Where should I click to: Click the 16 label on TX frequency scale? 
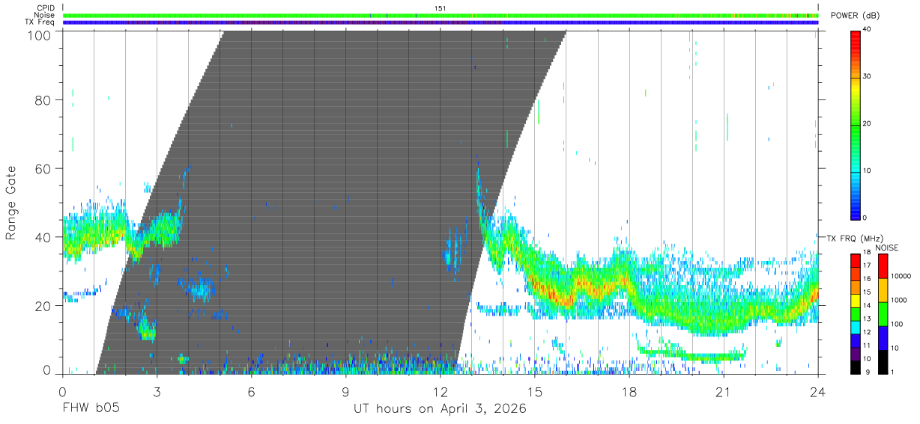pos(866,279)
